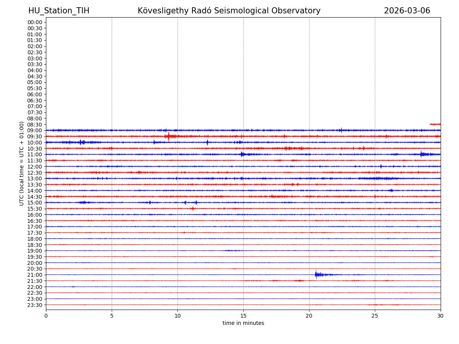
Task: Click the 10:00 trace spike near 12 minutes
Action: (207, 142)
